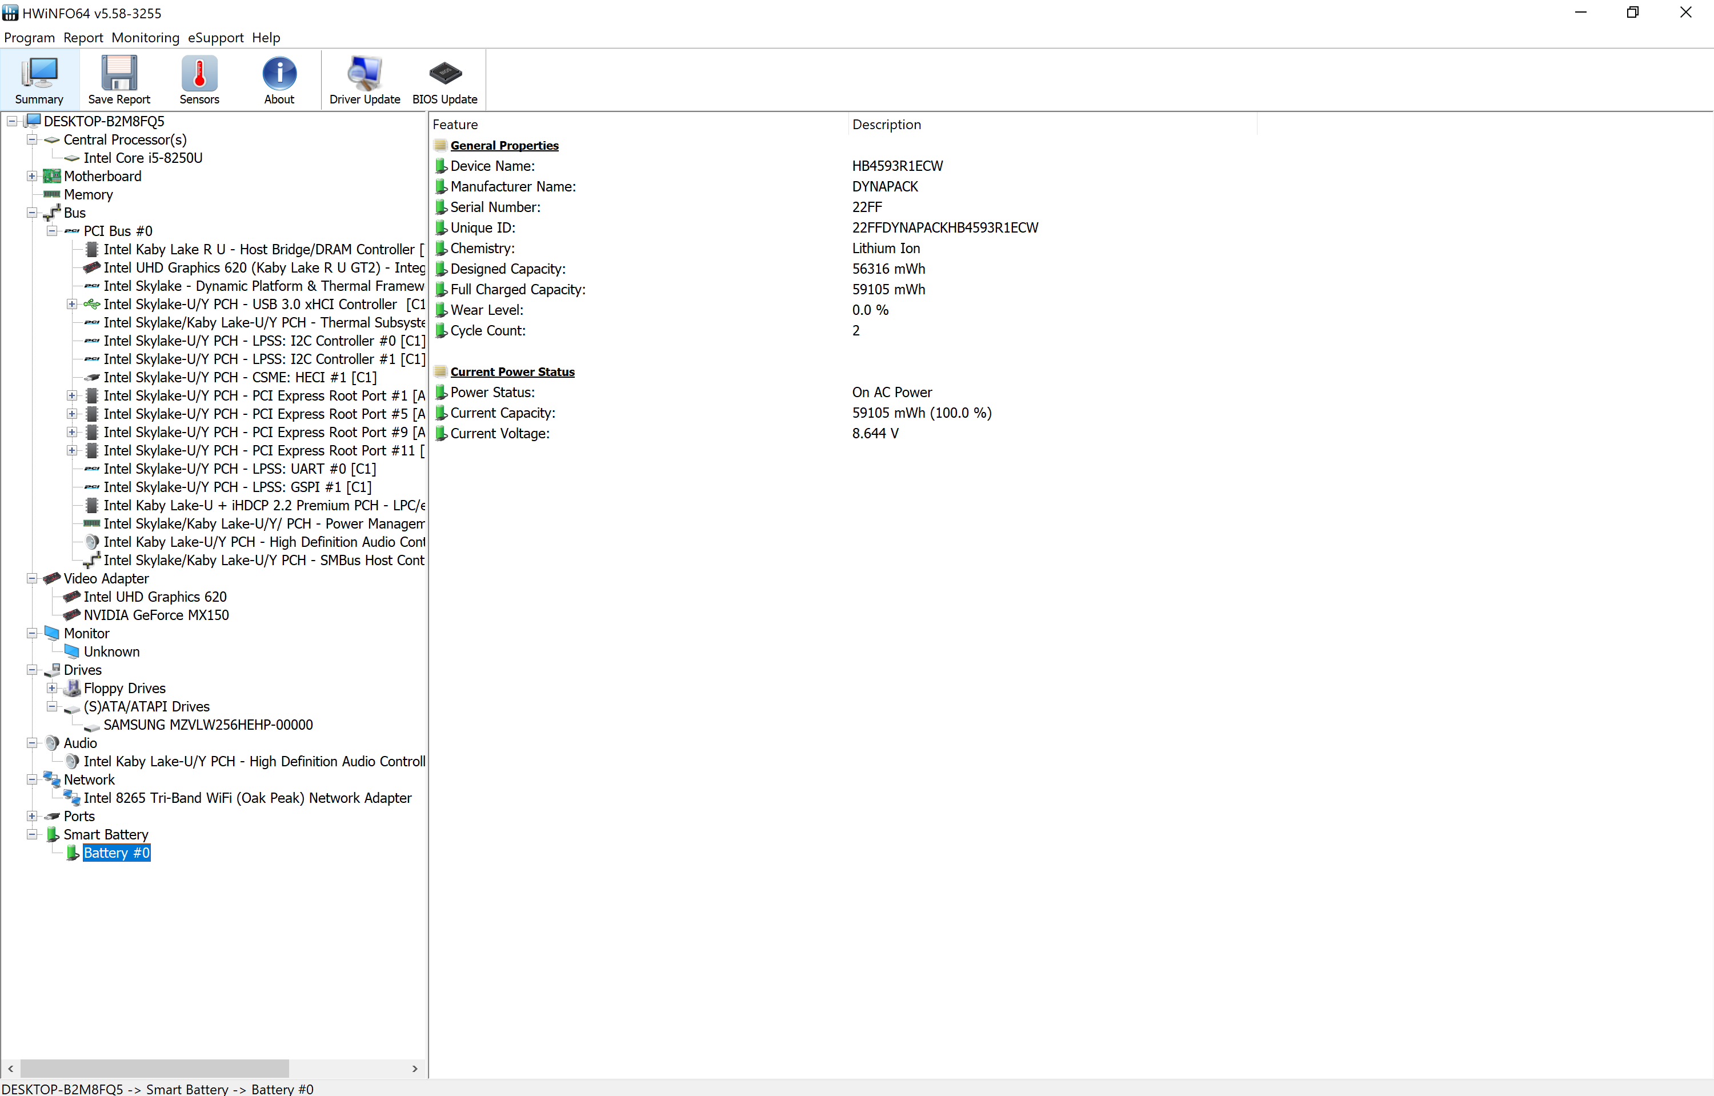1714x1096 pixels.
Task: Click the DYNAPACK manufacturer value
Action: (x=885, y=186)
